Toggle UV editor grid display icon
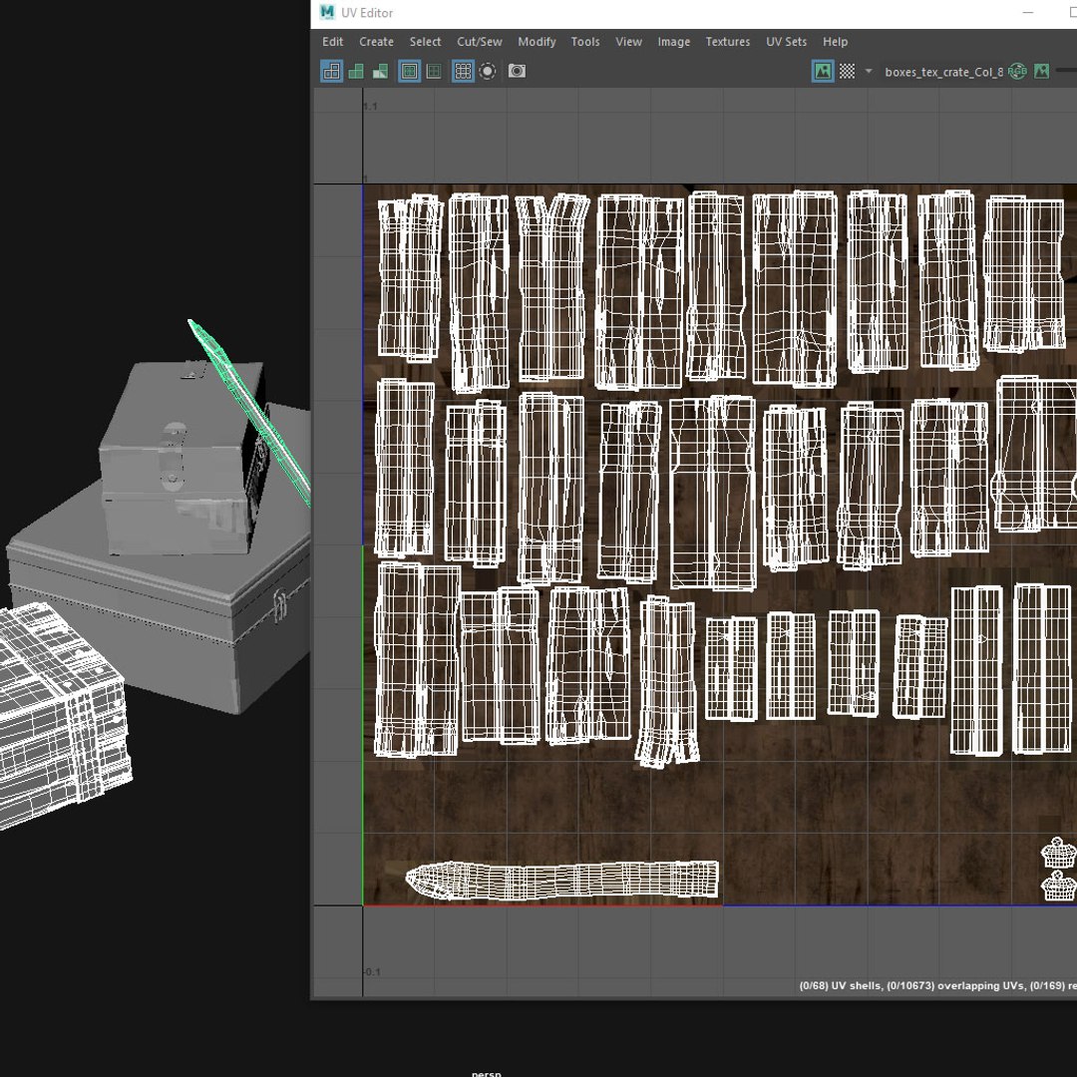 pos(463,71)
